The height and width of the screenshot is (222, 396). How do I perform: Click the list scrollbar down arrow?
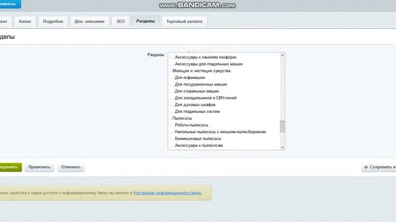[282, 147]
